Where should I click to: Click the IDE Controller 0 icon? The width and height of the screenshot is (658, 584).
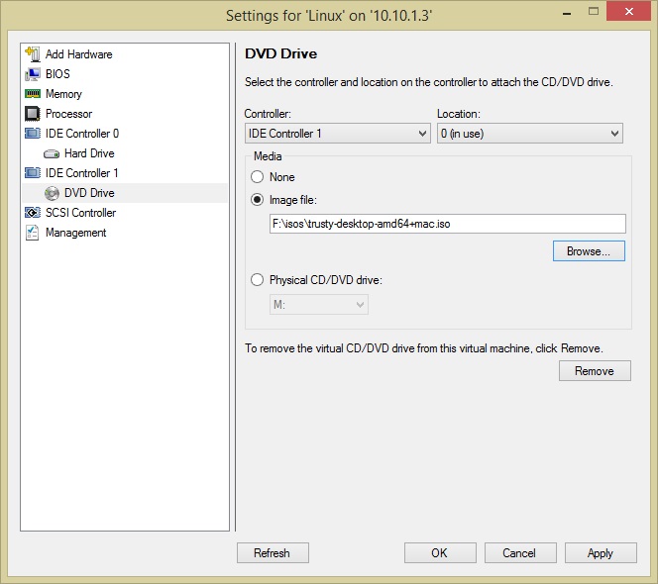click(x=33, y=134)
